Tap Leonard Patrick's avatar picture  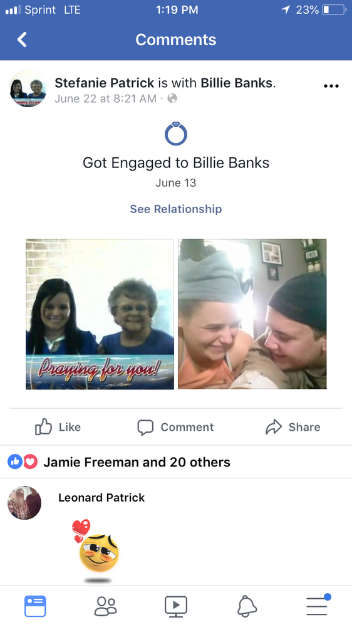click(x=24, y=503)
